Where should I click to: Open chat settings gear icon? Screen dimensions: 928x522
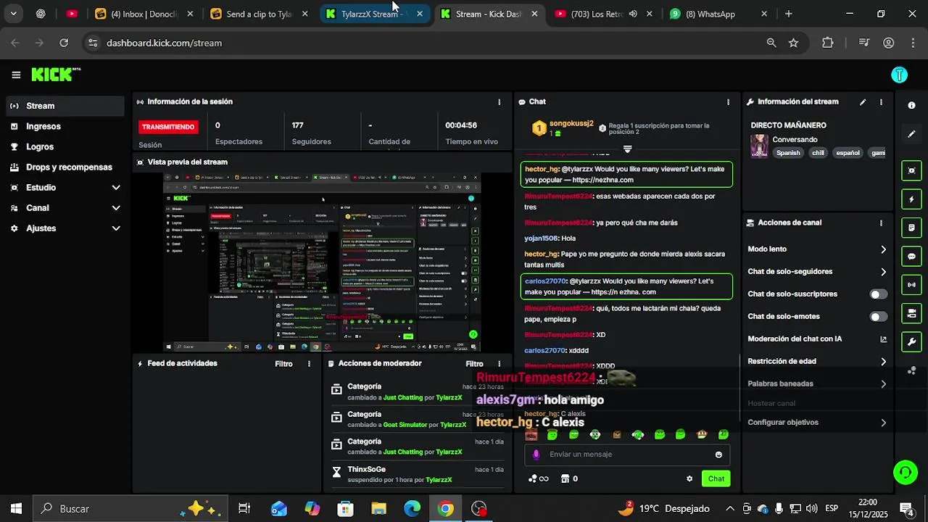[x=689, y=478]
